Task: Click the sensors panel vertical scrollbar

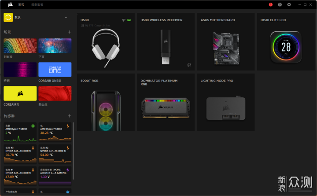Action: tap(73, 150)
